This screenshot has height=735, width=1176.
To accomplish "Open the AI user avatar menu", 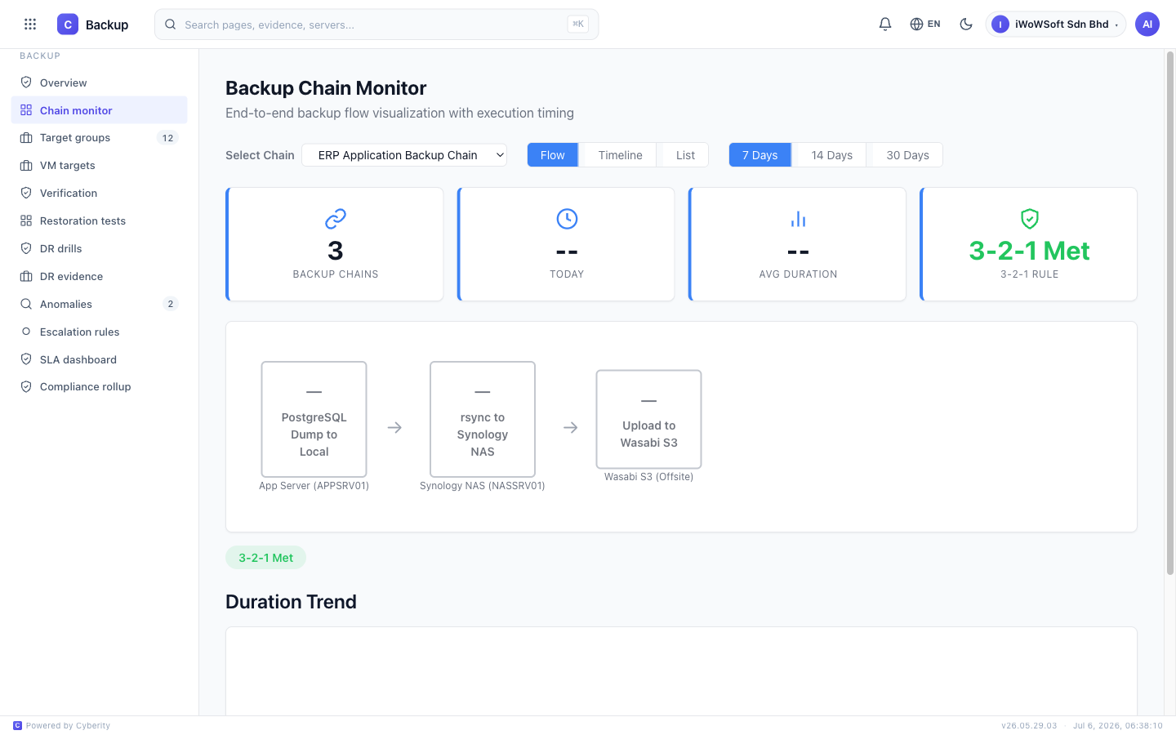I will (x=1147, y=24).
